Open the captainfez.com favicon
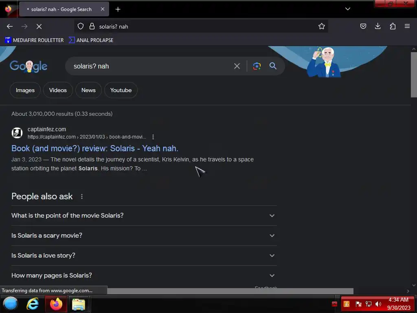 17,133
